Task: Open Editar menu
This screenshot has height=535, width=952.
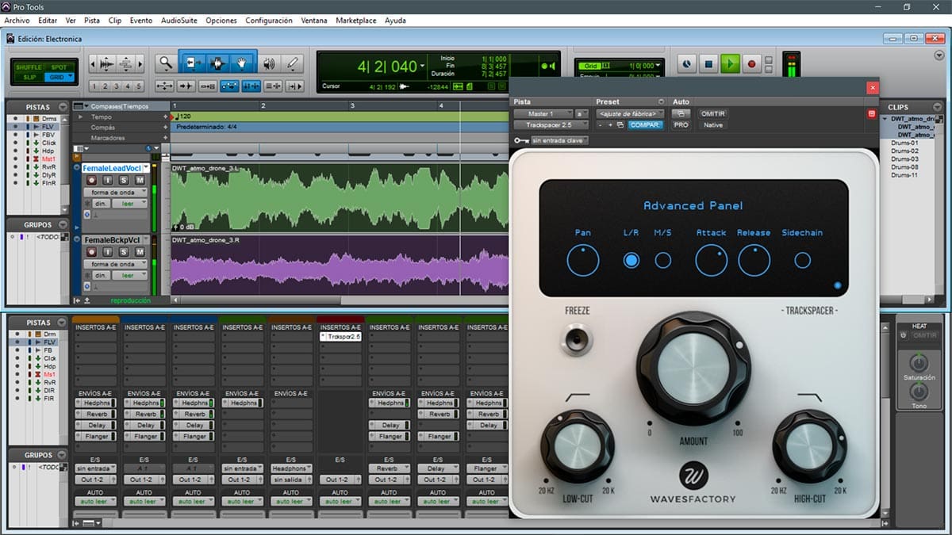Action: (48, 21)
